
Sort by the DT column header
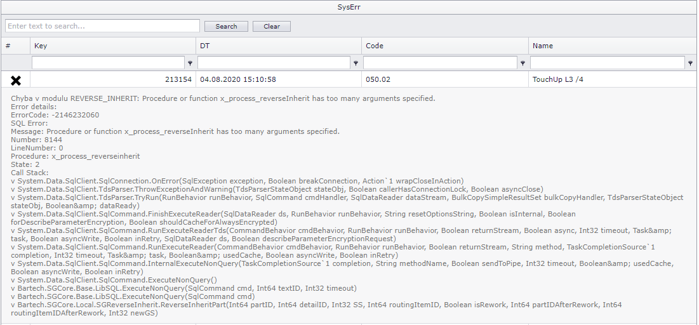[279, 46]
